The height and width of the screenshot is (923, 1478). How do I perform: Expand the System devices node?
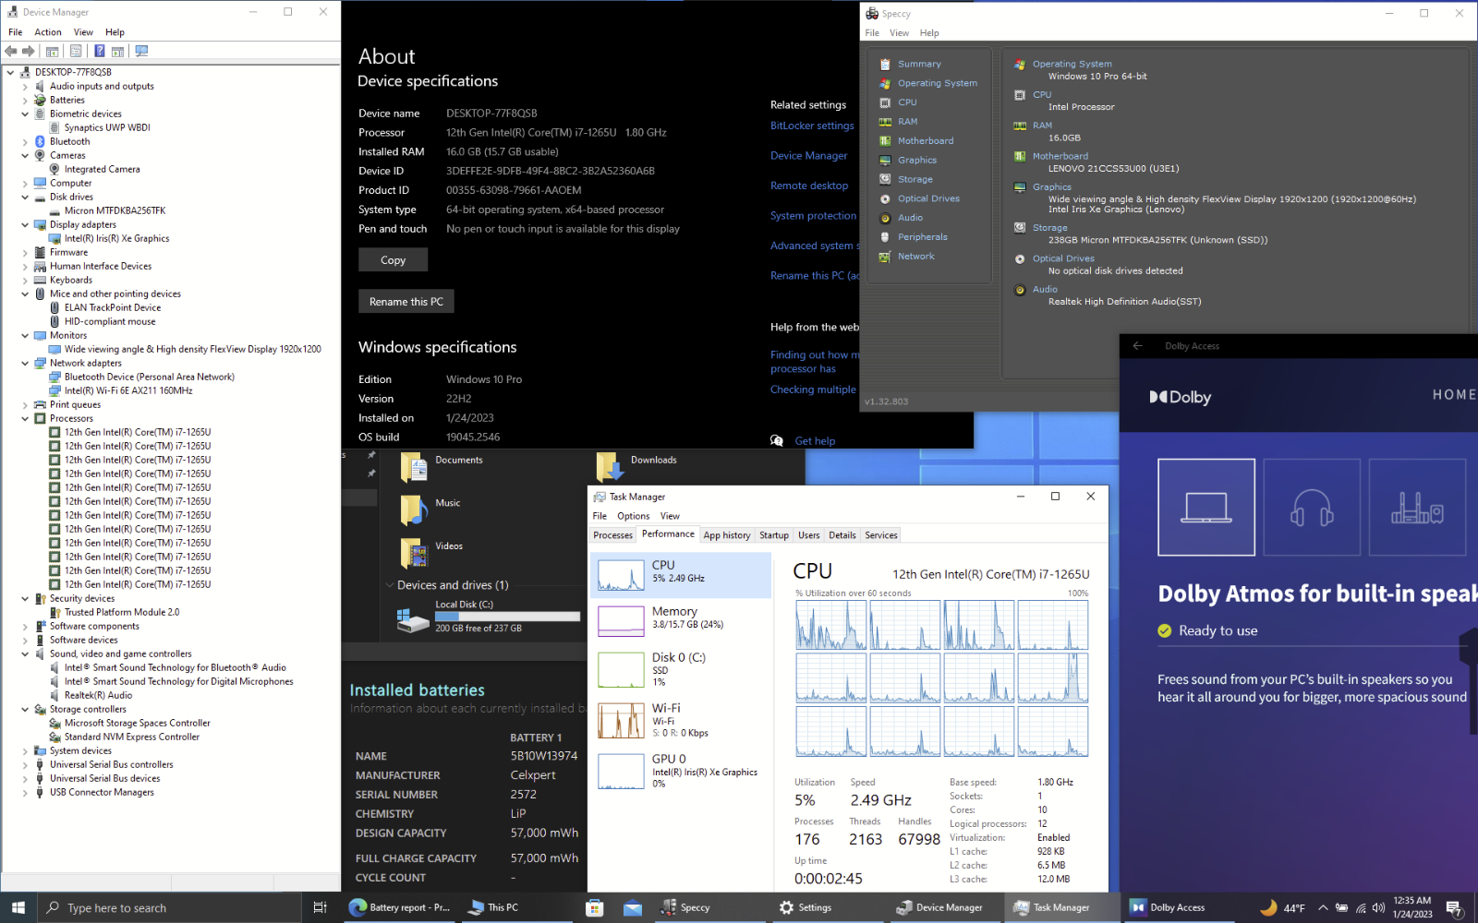[25, 751]
